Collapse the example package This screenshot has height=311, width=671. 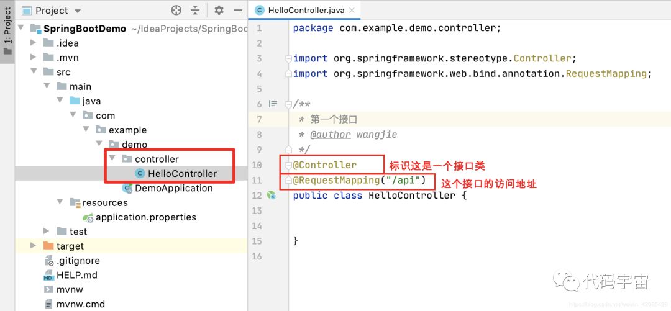click(86, 130)
